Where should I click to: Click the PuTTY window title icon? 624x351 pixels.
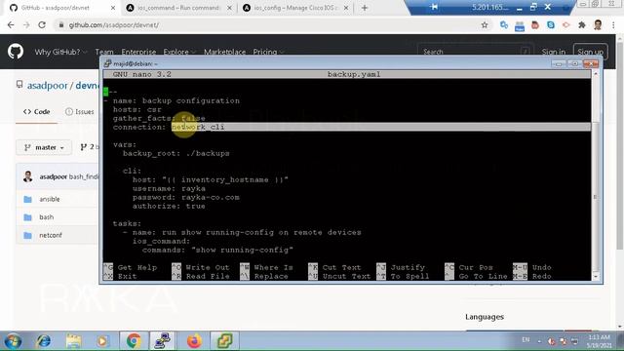(107, 63)
